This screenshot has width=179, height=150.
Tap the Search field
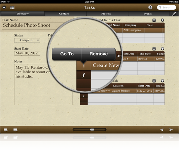167,7
